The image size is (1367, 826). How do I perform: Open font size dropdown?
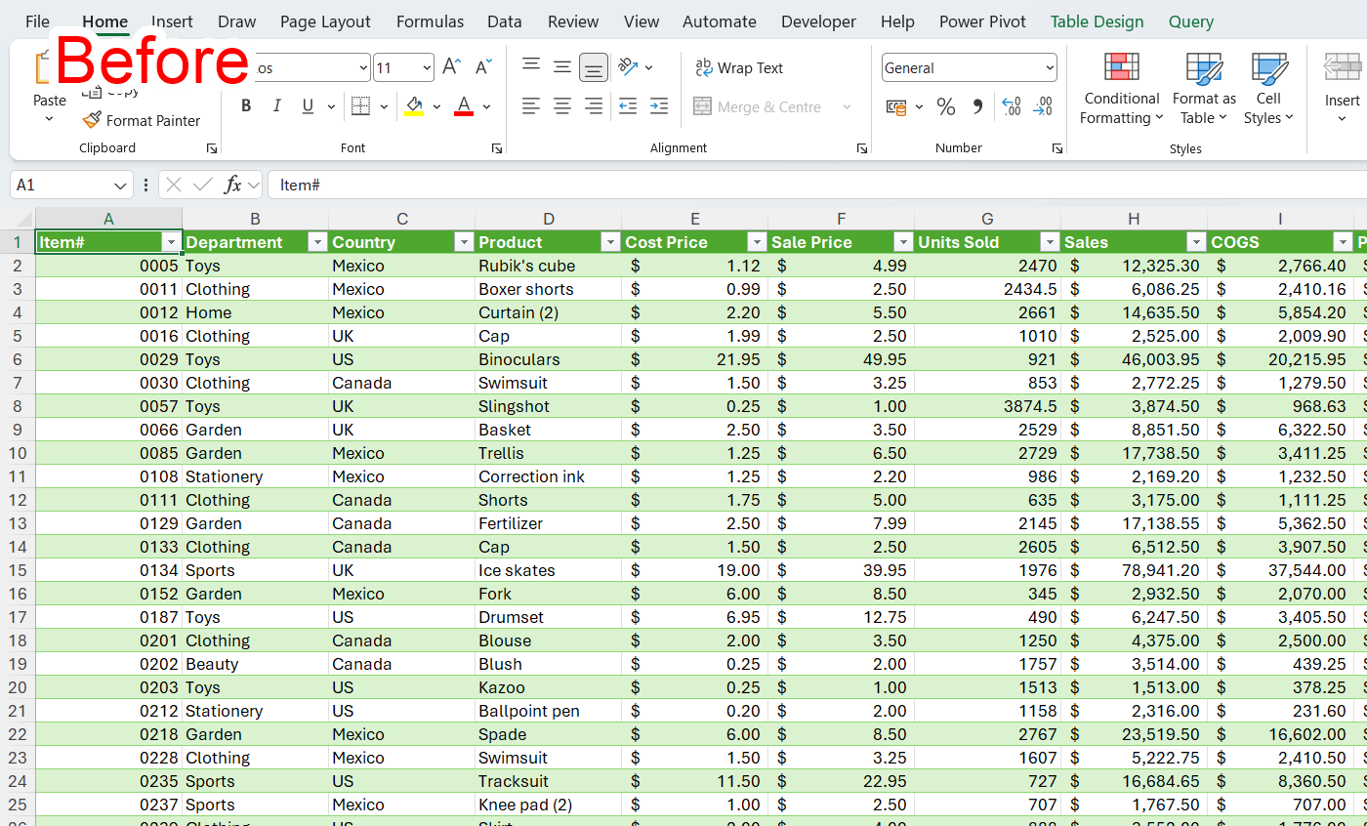tap(428, 67)
